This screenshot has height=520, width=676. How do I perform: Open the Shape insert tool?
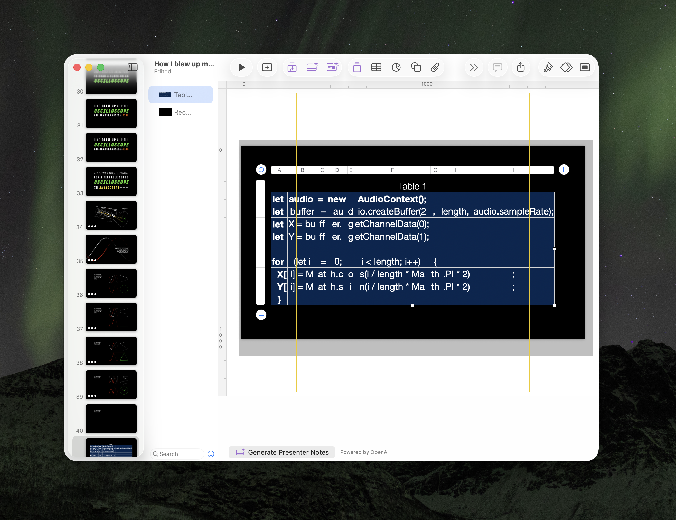pyautogui.click(x=416, y=67)
